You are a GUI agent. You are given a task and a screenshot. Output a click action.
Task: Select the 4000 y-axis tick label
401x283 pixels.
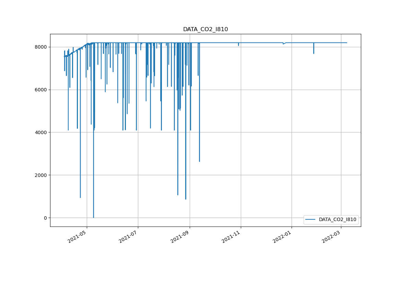coord(41,132)
